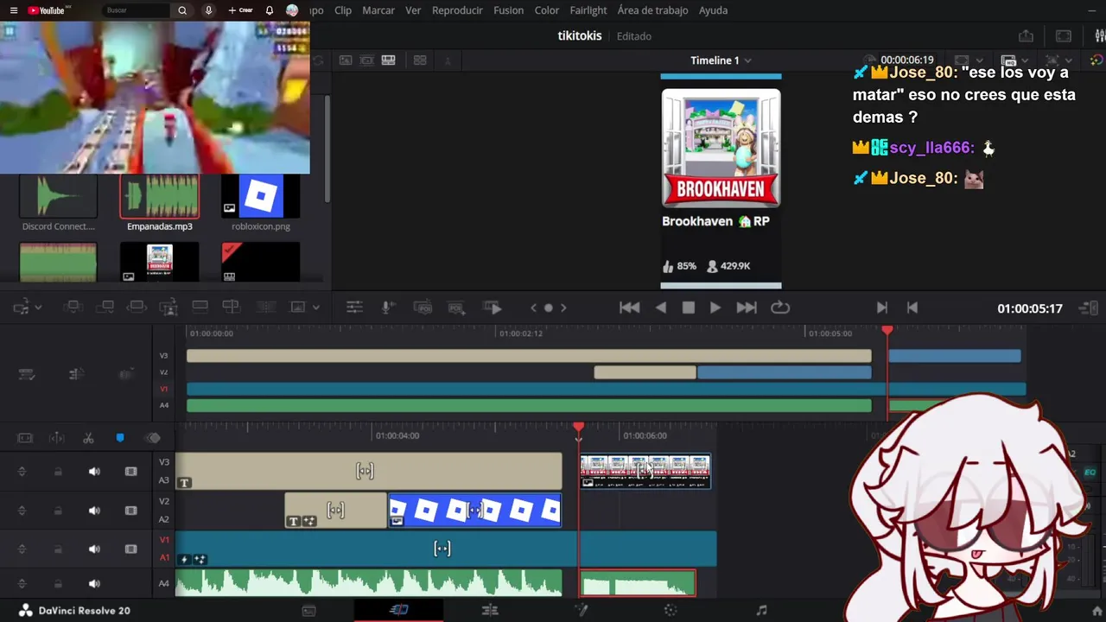1106x622 pixels.
Task: Toggle the V2 track lock
Action: pyautogui.click(x=58, y=511)
